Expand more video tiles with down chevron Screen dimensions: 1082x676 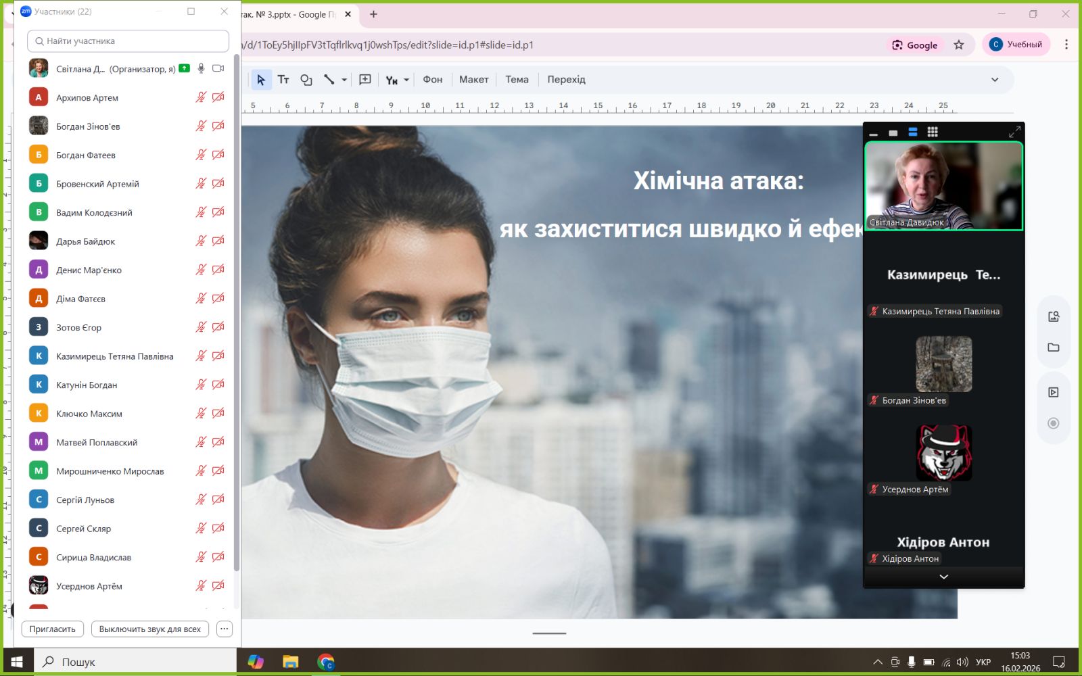pyautogui.click(x=943, y=577)
